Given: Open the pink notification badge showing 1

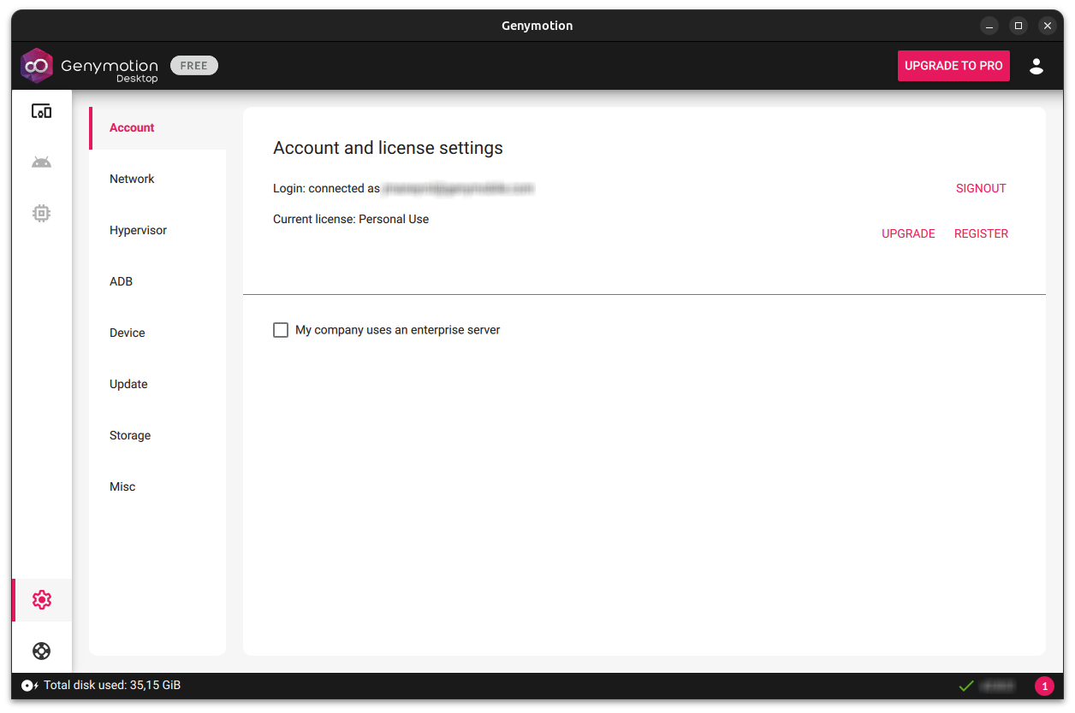Looking at the screenshot, I should [x=1044, y=685].
